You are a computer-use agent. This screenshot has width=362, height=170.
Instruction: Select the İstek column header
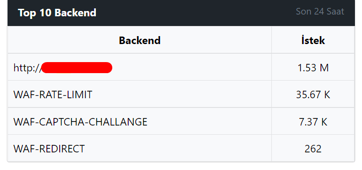pos(313,41)
